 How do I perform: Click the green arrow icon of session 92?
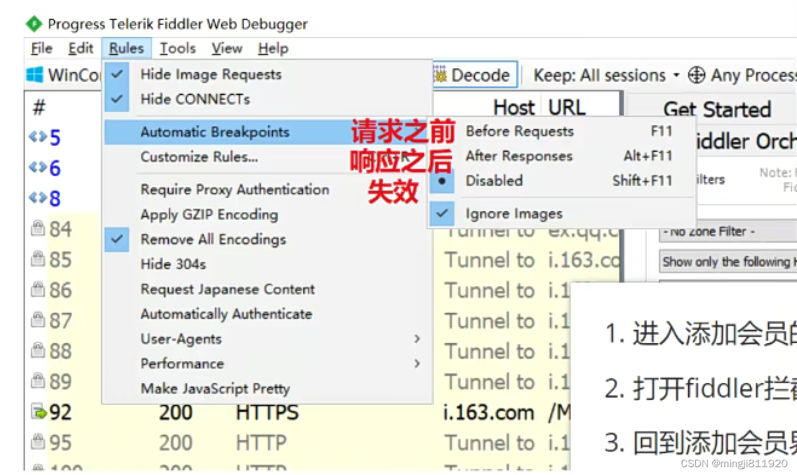pos(39,413)
